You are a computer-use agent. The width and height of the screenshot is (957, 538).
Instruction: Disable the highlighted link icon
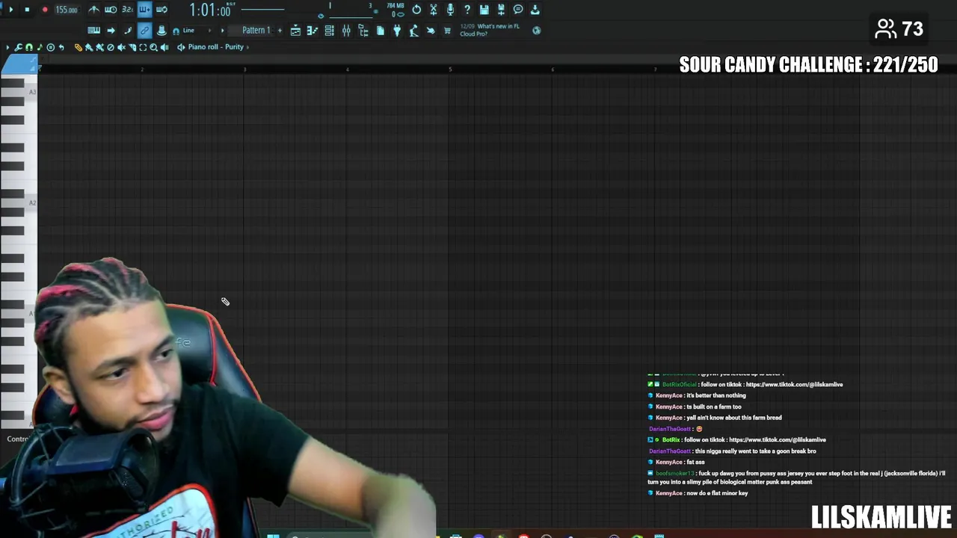(144, 31)
